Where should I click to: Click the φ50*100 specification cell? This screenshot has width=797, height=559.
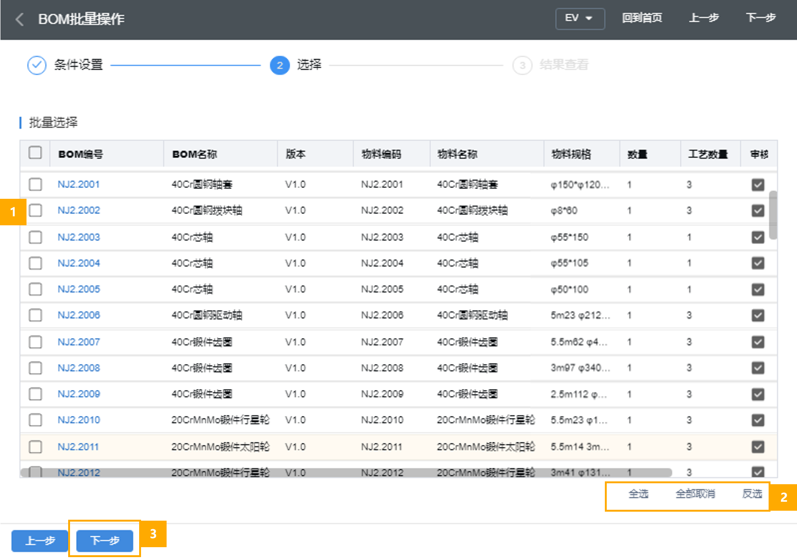pos(569,289)
